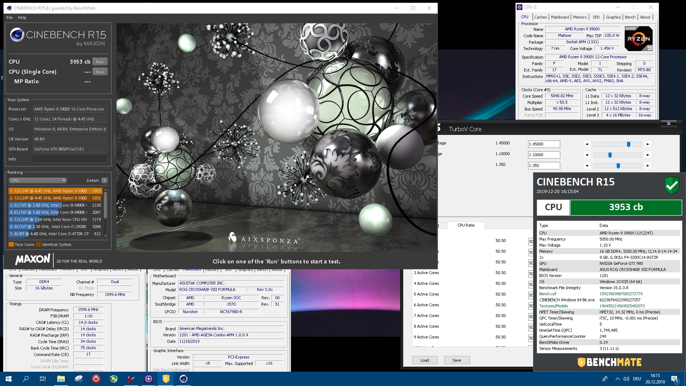Click the 1.10000 voltage slider handle

(610, 155)
